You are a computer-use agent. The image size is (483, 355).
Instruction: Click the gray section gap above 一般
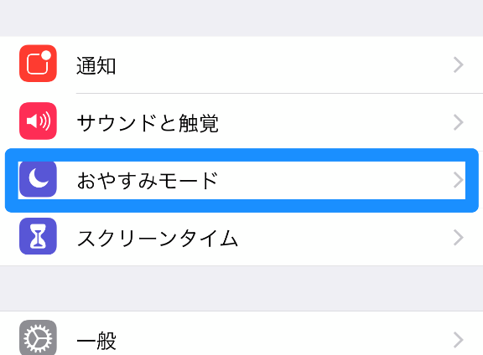coord(241,289)
